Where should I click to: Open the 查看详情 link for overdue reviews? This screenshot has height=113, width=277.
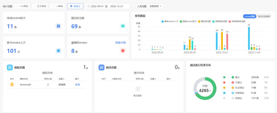(x=121, y=43)
